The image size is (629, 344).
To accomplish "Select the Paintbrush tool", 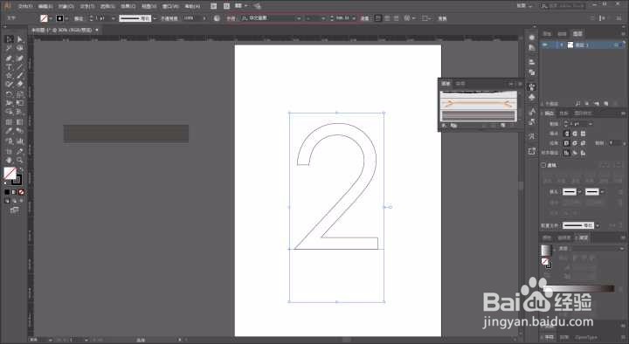I will (19, 76).
